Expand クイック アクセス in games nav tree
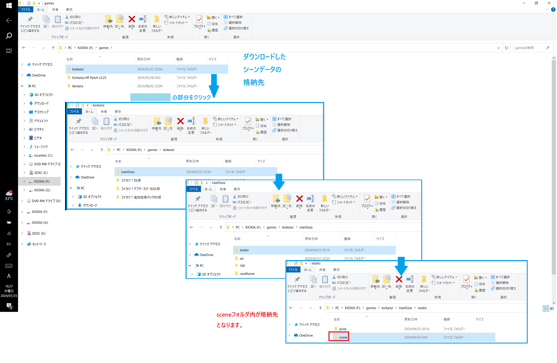This screenshot has height=363, width=557. 22,64
